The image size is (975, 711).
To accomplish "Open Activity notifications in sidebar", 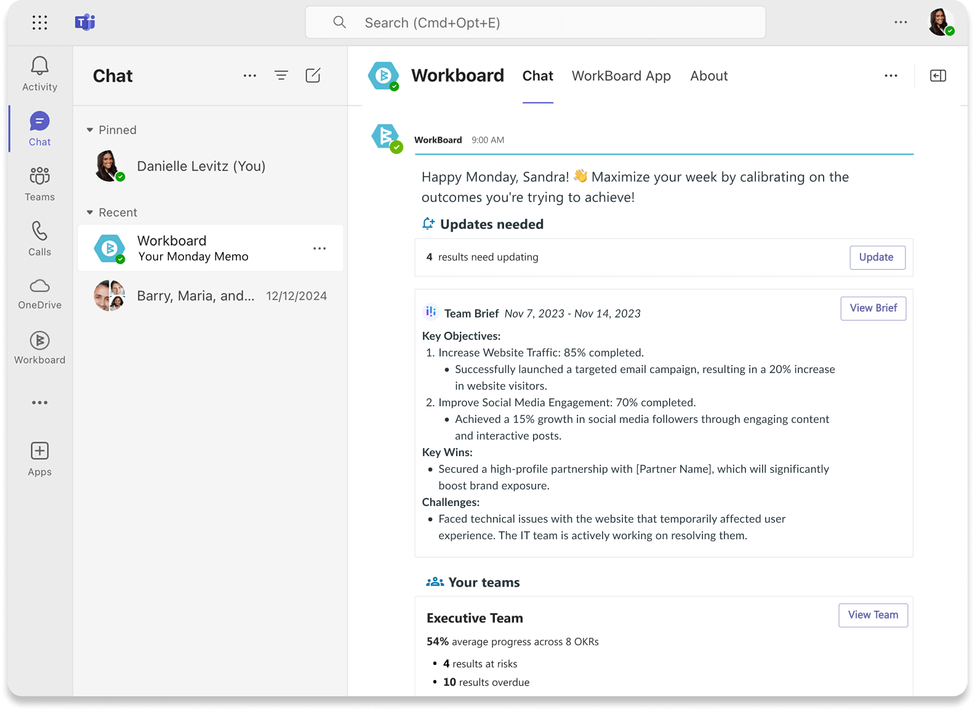I will (39, 74).
